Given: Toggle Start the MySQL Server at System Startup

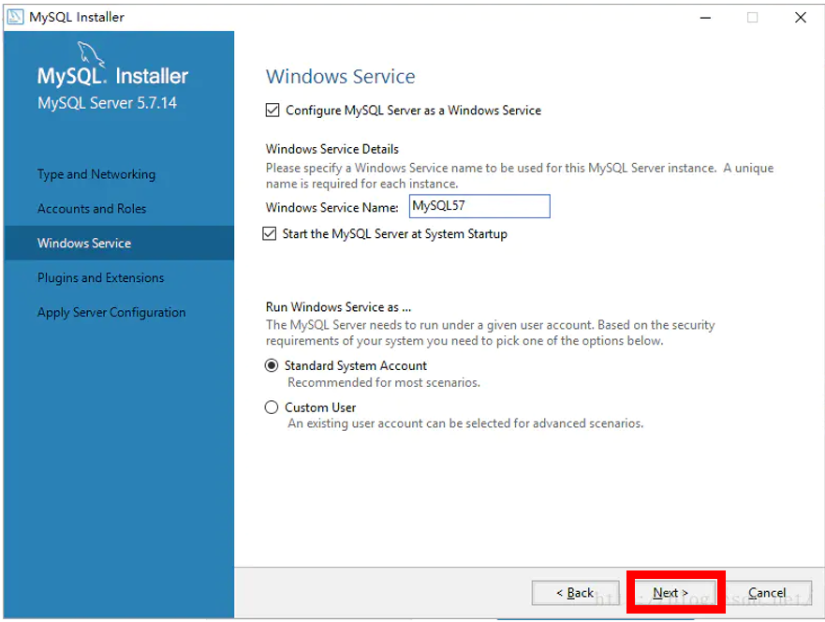Looking at the screenshot, I should tap(273, 233).
